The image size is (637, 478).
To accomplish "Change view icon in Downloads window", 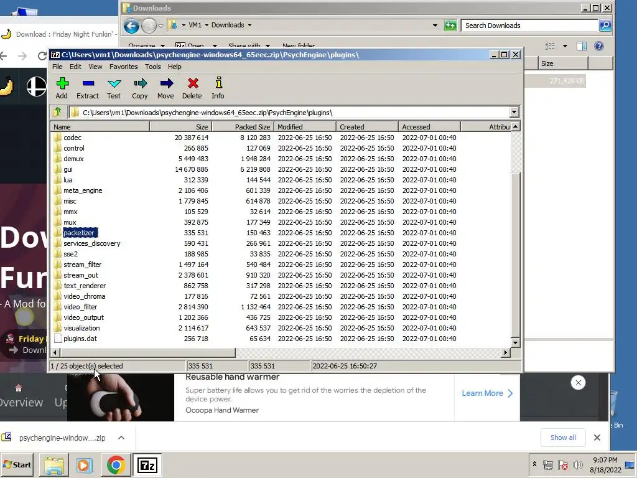I will pos(550,46).
